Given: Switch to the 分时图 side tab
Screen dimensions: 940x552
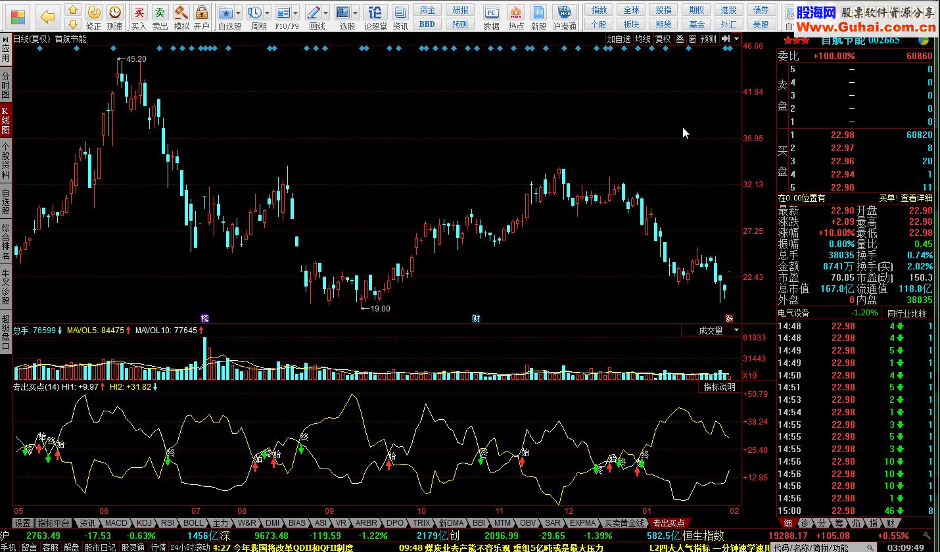Looking at the screenshot, I should coord(5,85).
